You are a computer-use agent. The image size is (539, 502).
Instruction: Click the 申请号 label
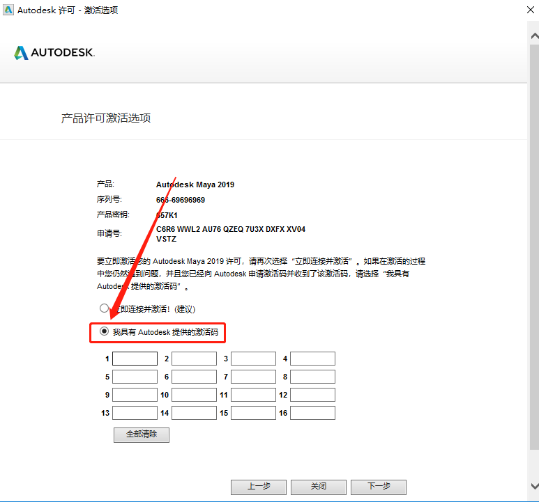109,234
